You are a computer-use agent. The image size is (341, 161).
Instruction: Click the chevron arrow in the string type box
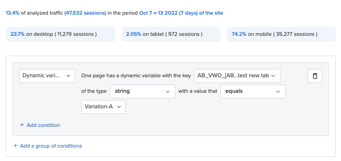(167, 92)
